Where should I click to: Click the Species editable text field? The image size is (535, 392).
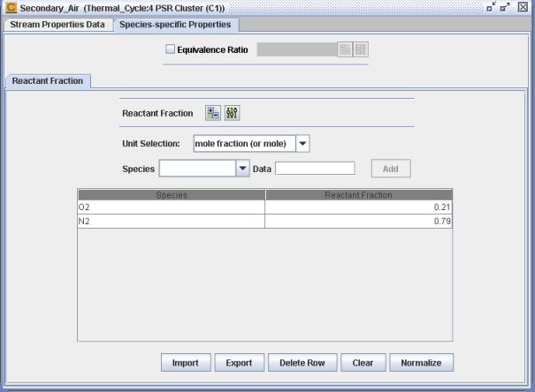[x=197, y=169]
